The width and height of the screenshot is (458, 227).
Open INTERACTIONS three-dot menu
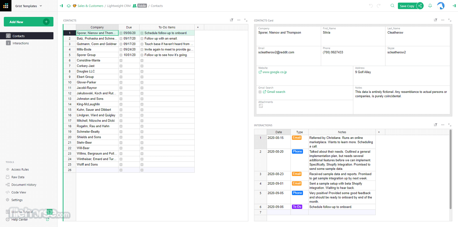443,125
